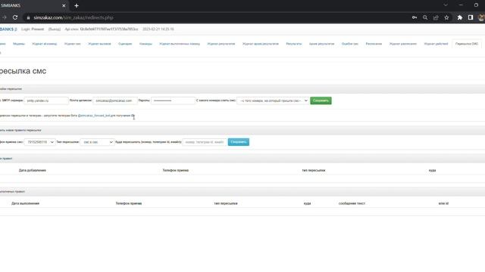Open the Сценарии tab
Image resolution: width=485 pixels, height=272 pixels.
click(x=125, y=44)
